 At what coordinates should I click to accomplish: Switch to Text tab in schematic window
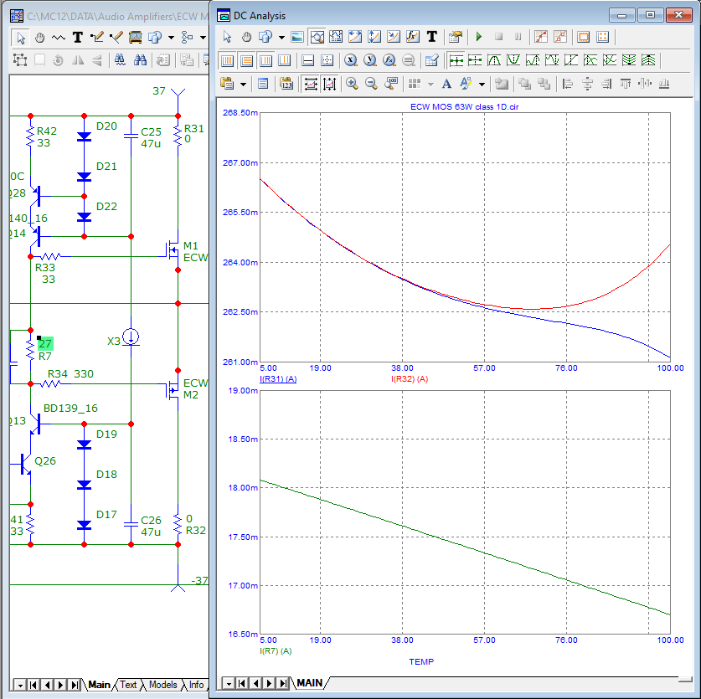(x=128, y=685)
